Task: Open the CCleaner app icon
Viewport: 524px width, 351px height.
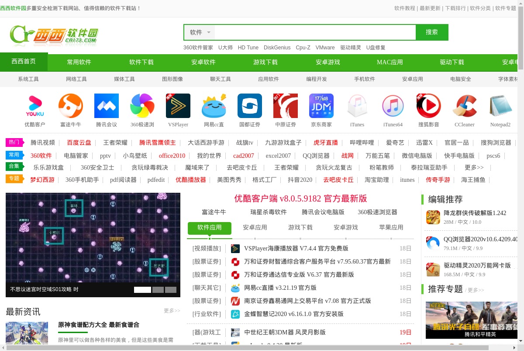Action: coord(465,106)
